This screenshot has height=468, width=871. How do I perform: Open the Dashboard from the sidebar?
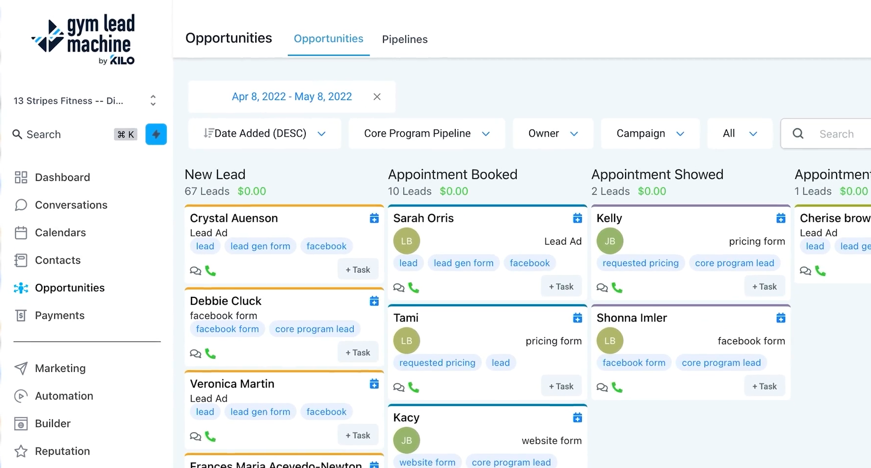coord(62,177)
